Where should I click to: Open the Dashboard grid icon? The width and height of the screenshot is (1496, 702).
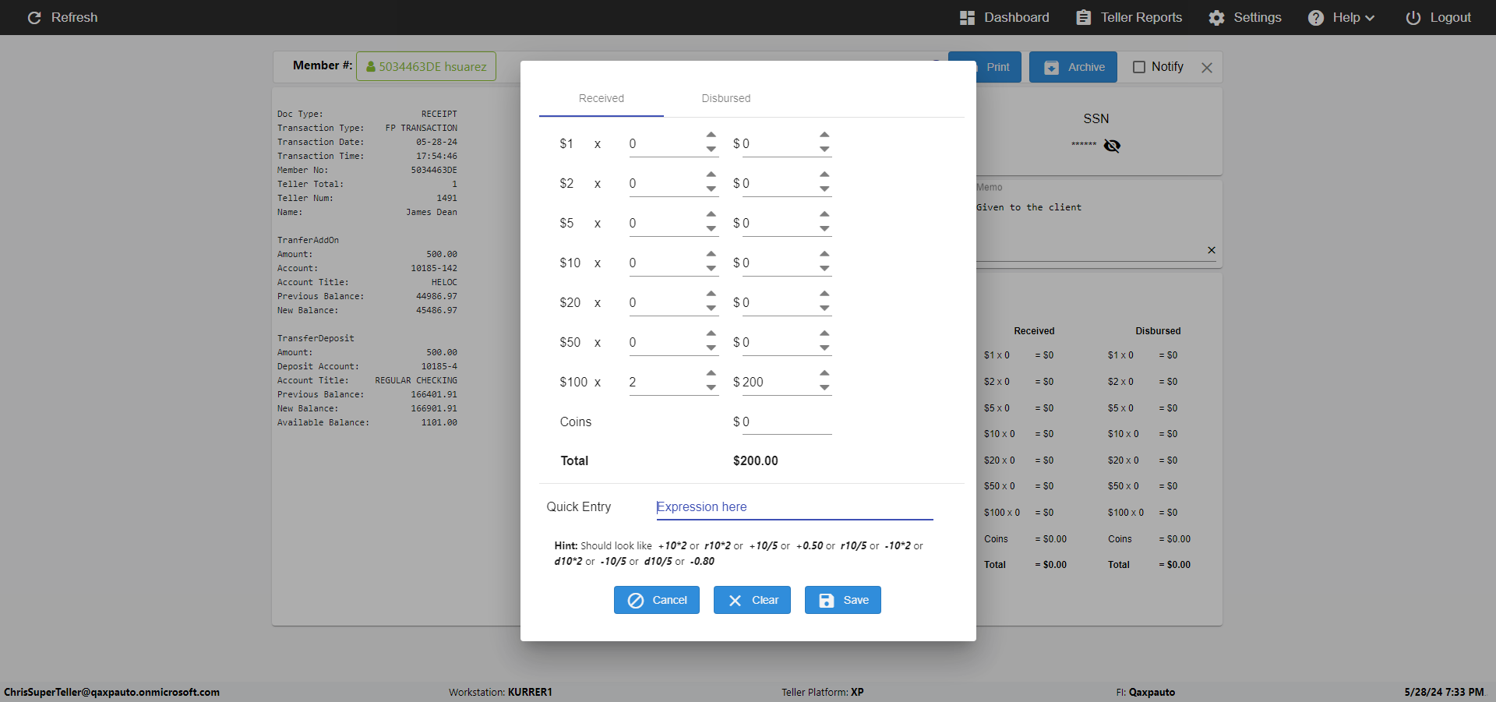pyautogui.click(x=967, y=17)
